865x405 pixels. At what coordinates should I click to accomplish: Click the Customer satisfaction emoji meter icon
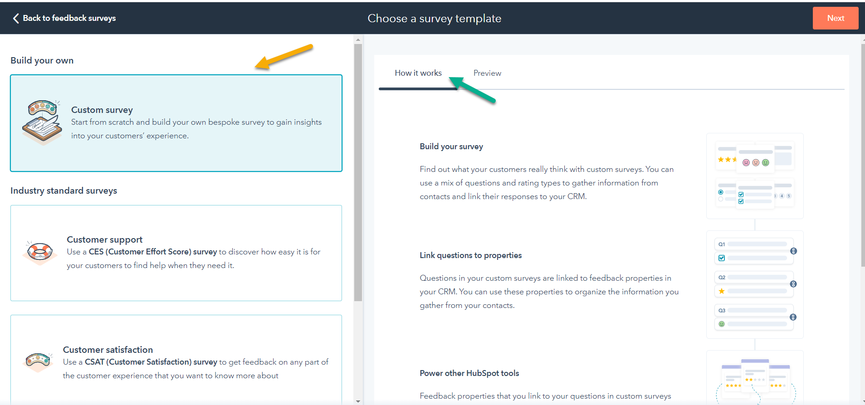[38, 361]
